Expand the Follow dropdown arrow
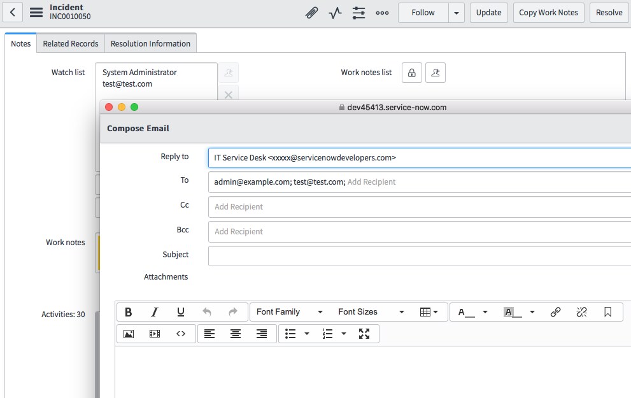Screen dimensions: 631x398 [457, 13]
